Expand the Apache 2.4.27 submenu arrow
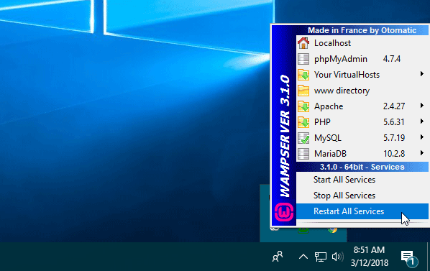This screenshot has height=271, width=430. tap(422, 106)
